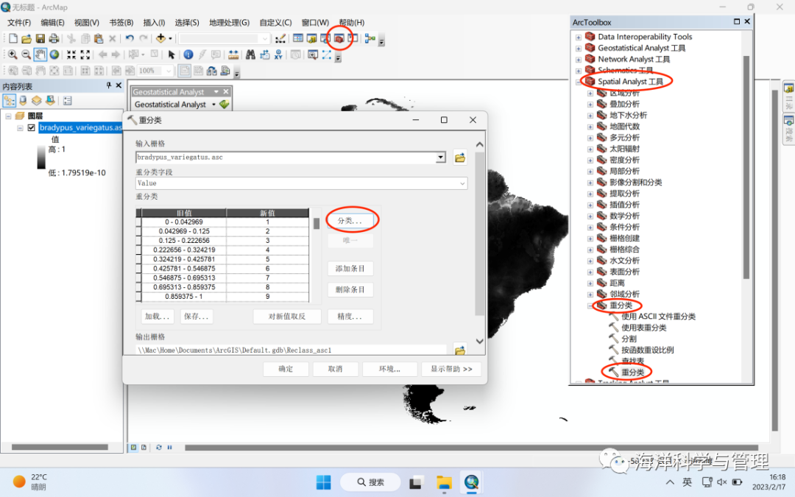
Task: Switch contents to List By Selection
Action: [x=50, y=100]
